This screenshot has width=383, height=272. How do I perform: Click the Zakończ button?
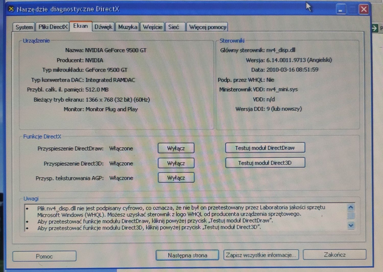334,254
